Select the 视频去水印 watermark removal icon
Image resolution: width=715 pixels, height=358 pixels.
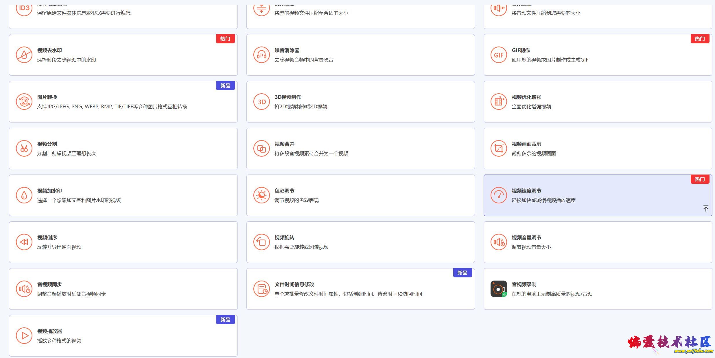tap(24, 55)
